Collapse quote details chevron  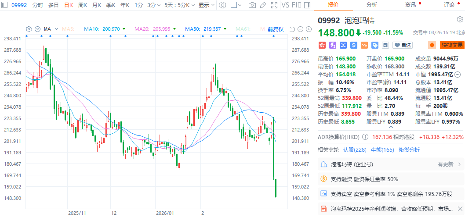tap(391, 127)
